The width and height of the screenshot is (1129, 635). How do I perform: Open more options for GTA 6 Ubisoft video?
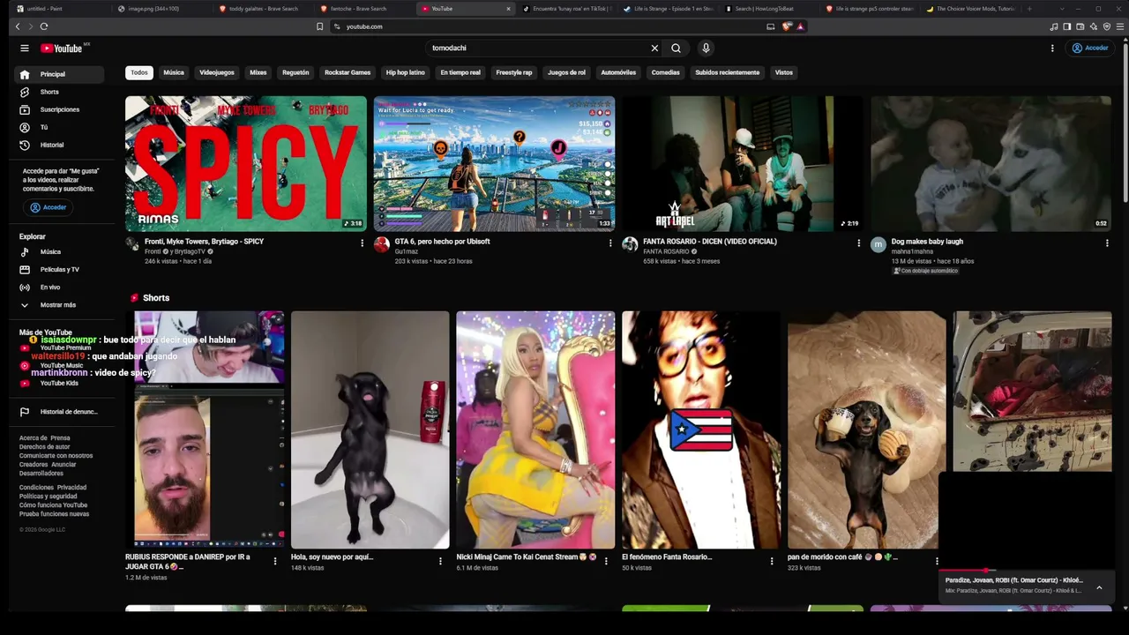click(x=610, y=243)
